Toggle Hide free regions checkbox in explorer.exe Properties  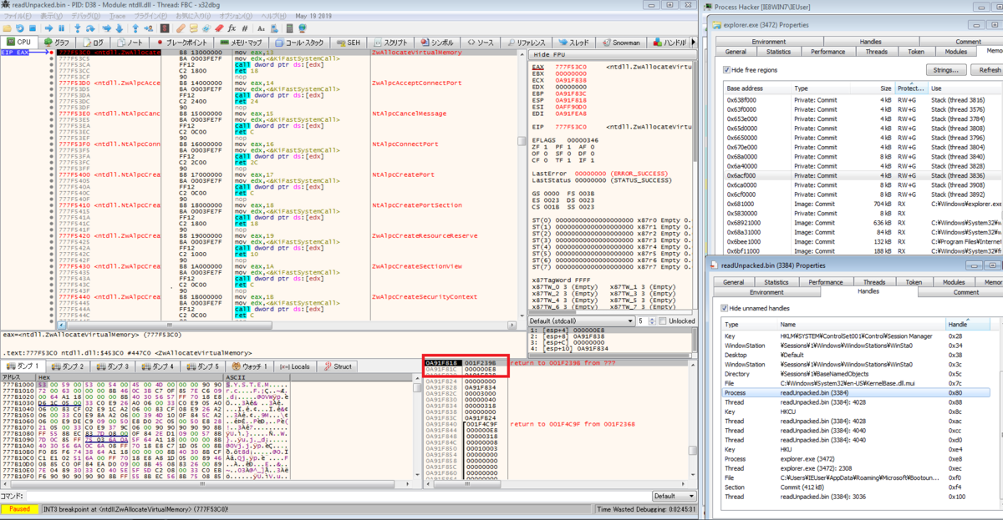(x=726, y=70)
